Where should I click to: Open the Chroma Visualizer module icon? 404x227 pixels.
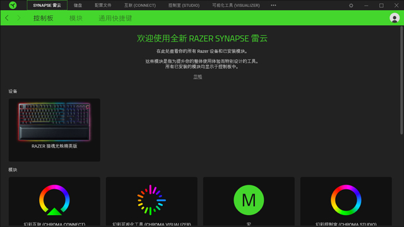(151, 200)
